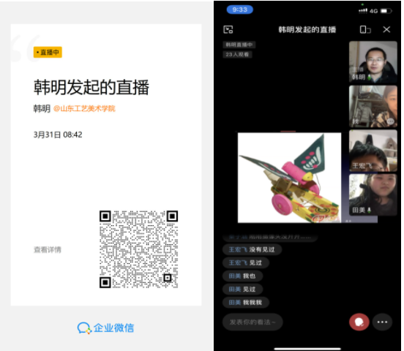Screen dimensions: 404x351
Task: Tap the live stream QR code
Action: pyautogui.click(x=138, y=249)
